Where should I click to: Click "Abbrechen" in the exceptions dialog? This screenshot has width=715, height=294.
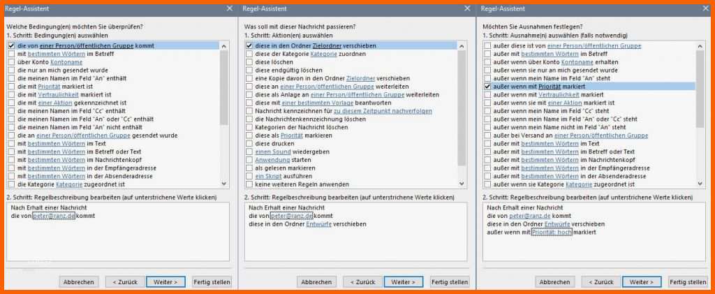coord(555,281)
